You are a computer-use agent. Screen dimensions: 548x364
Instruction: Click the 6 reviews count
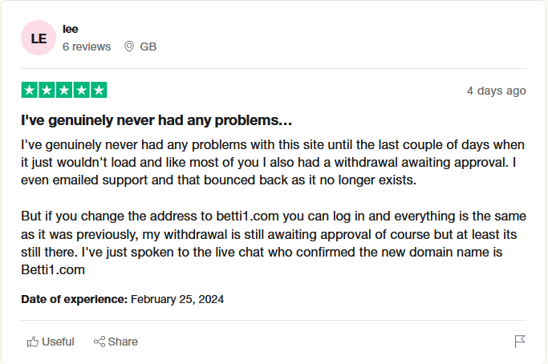(87, 47)
